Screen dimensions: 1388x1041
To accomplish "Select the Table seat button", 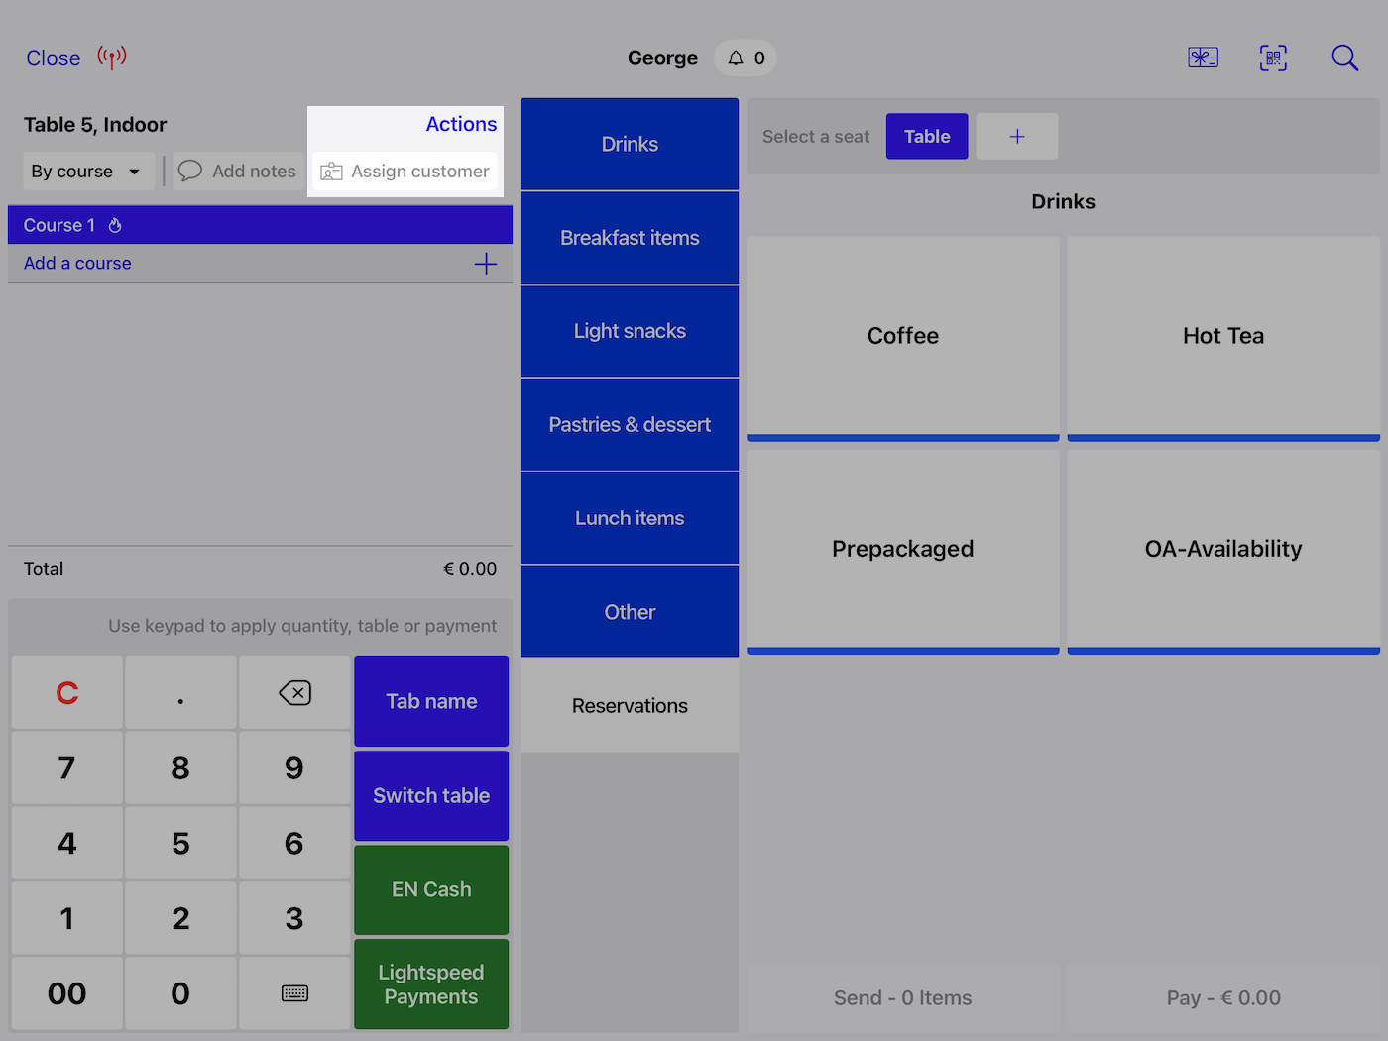I will tap(927, 137).
